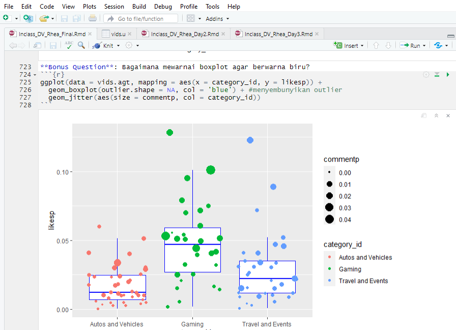456x330 pixels.
Task: Open the Knit options arrow
Action: click(118, 45)
